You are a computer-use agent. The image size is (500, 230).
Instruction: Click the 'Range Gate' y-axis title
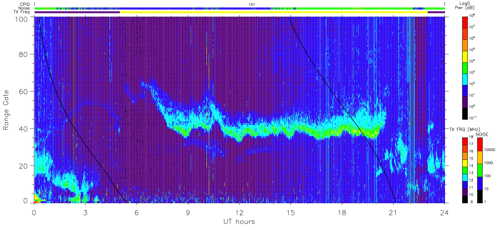[x=6, y=110]
